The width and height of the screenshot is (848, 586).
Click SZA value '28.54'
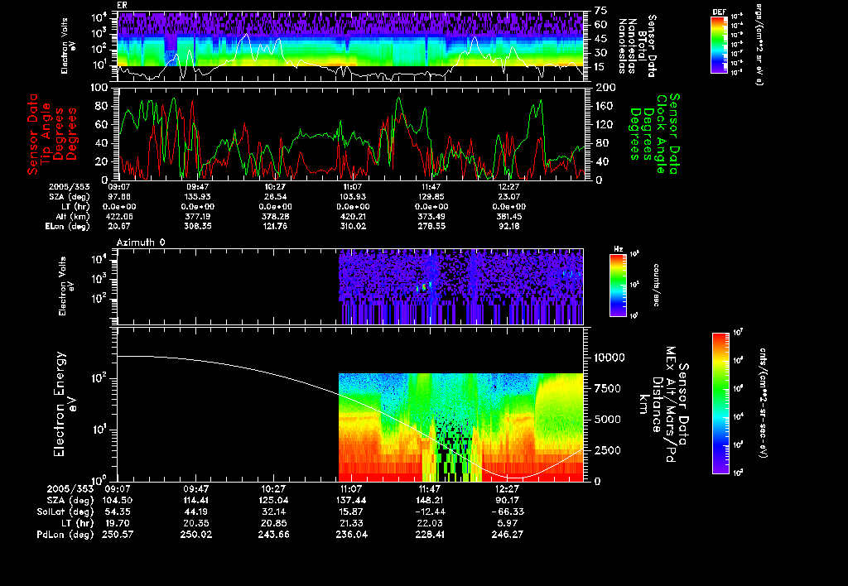(275, 197)
